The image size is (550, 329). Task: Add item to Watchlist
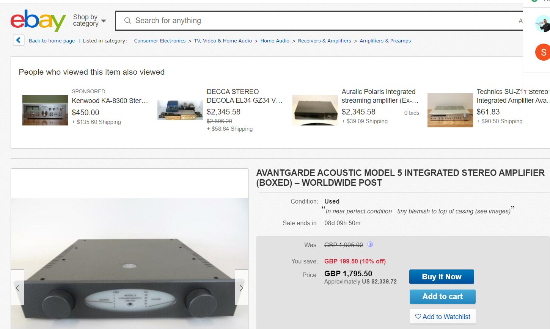pyautogui.click(x=442, y=316)
